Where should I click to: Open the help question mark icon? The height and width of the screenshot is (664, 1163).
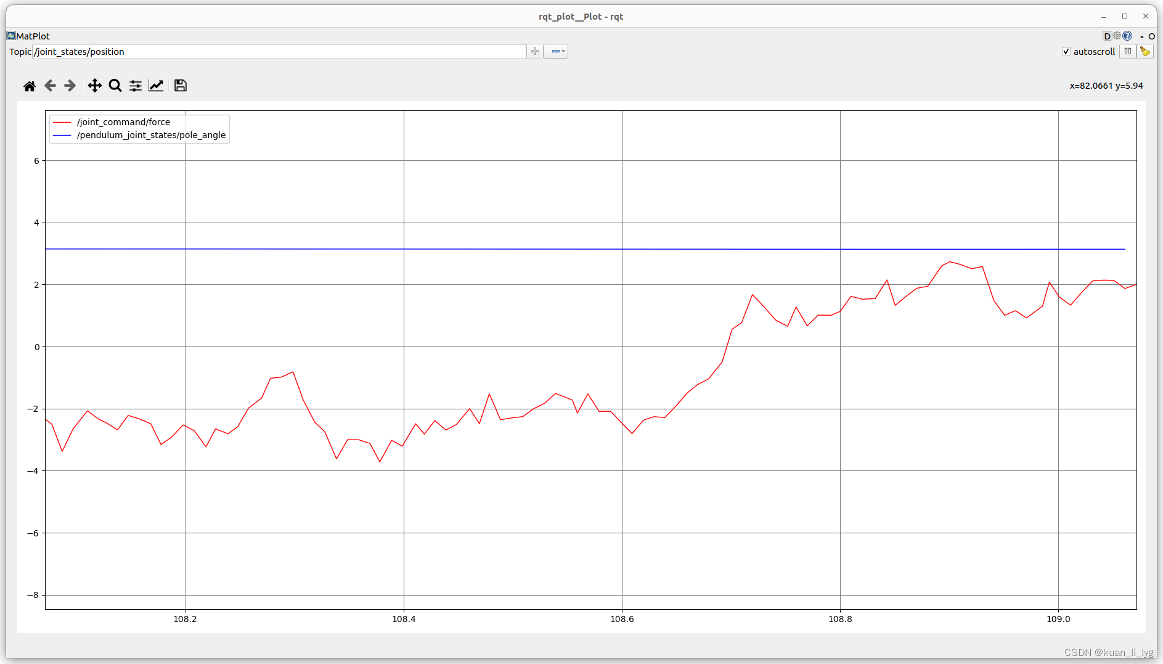(x=1127, y=36)
